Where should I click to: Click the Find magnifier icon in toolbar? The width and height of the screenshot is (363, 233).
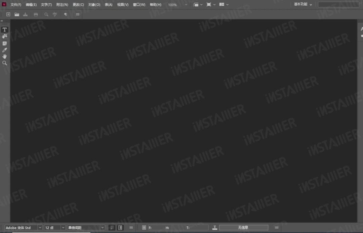coord(46,14)
